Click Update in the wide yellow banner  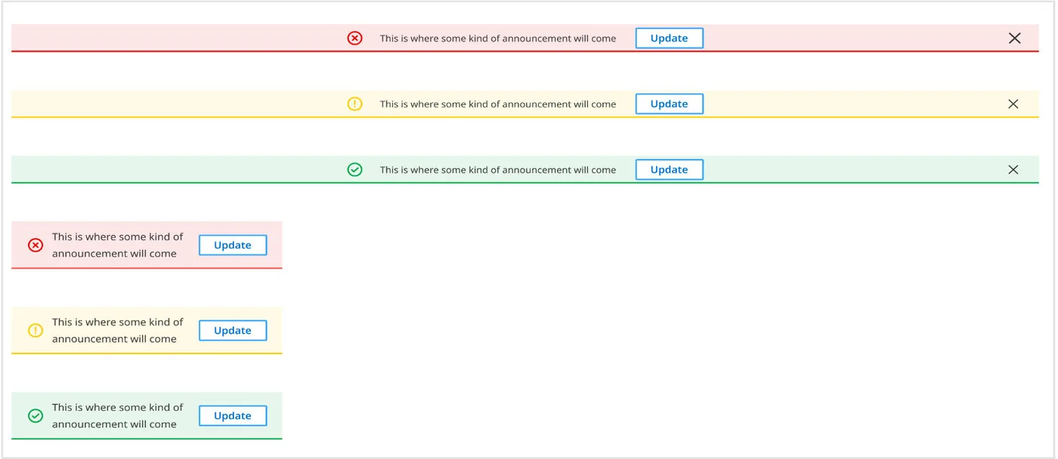670,104
